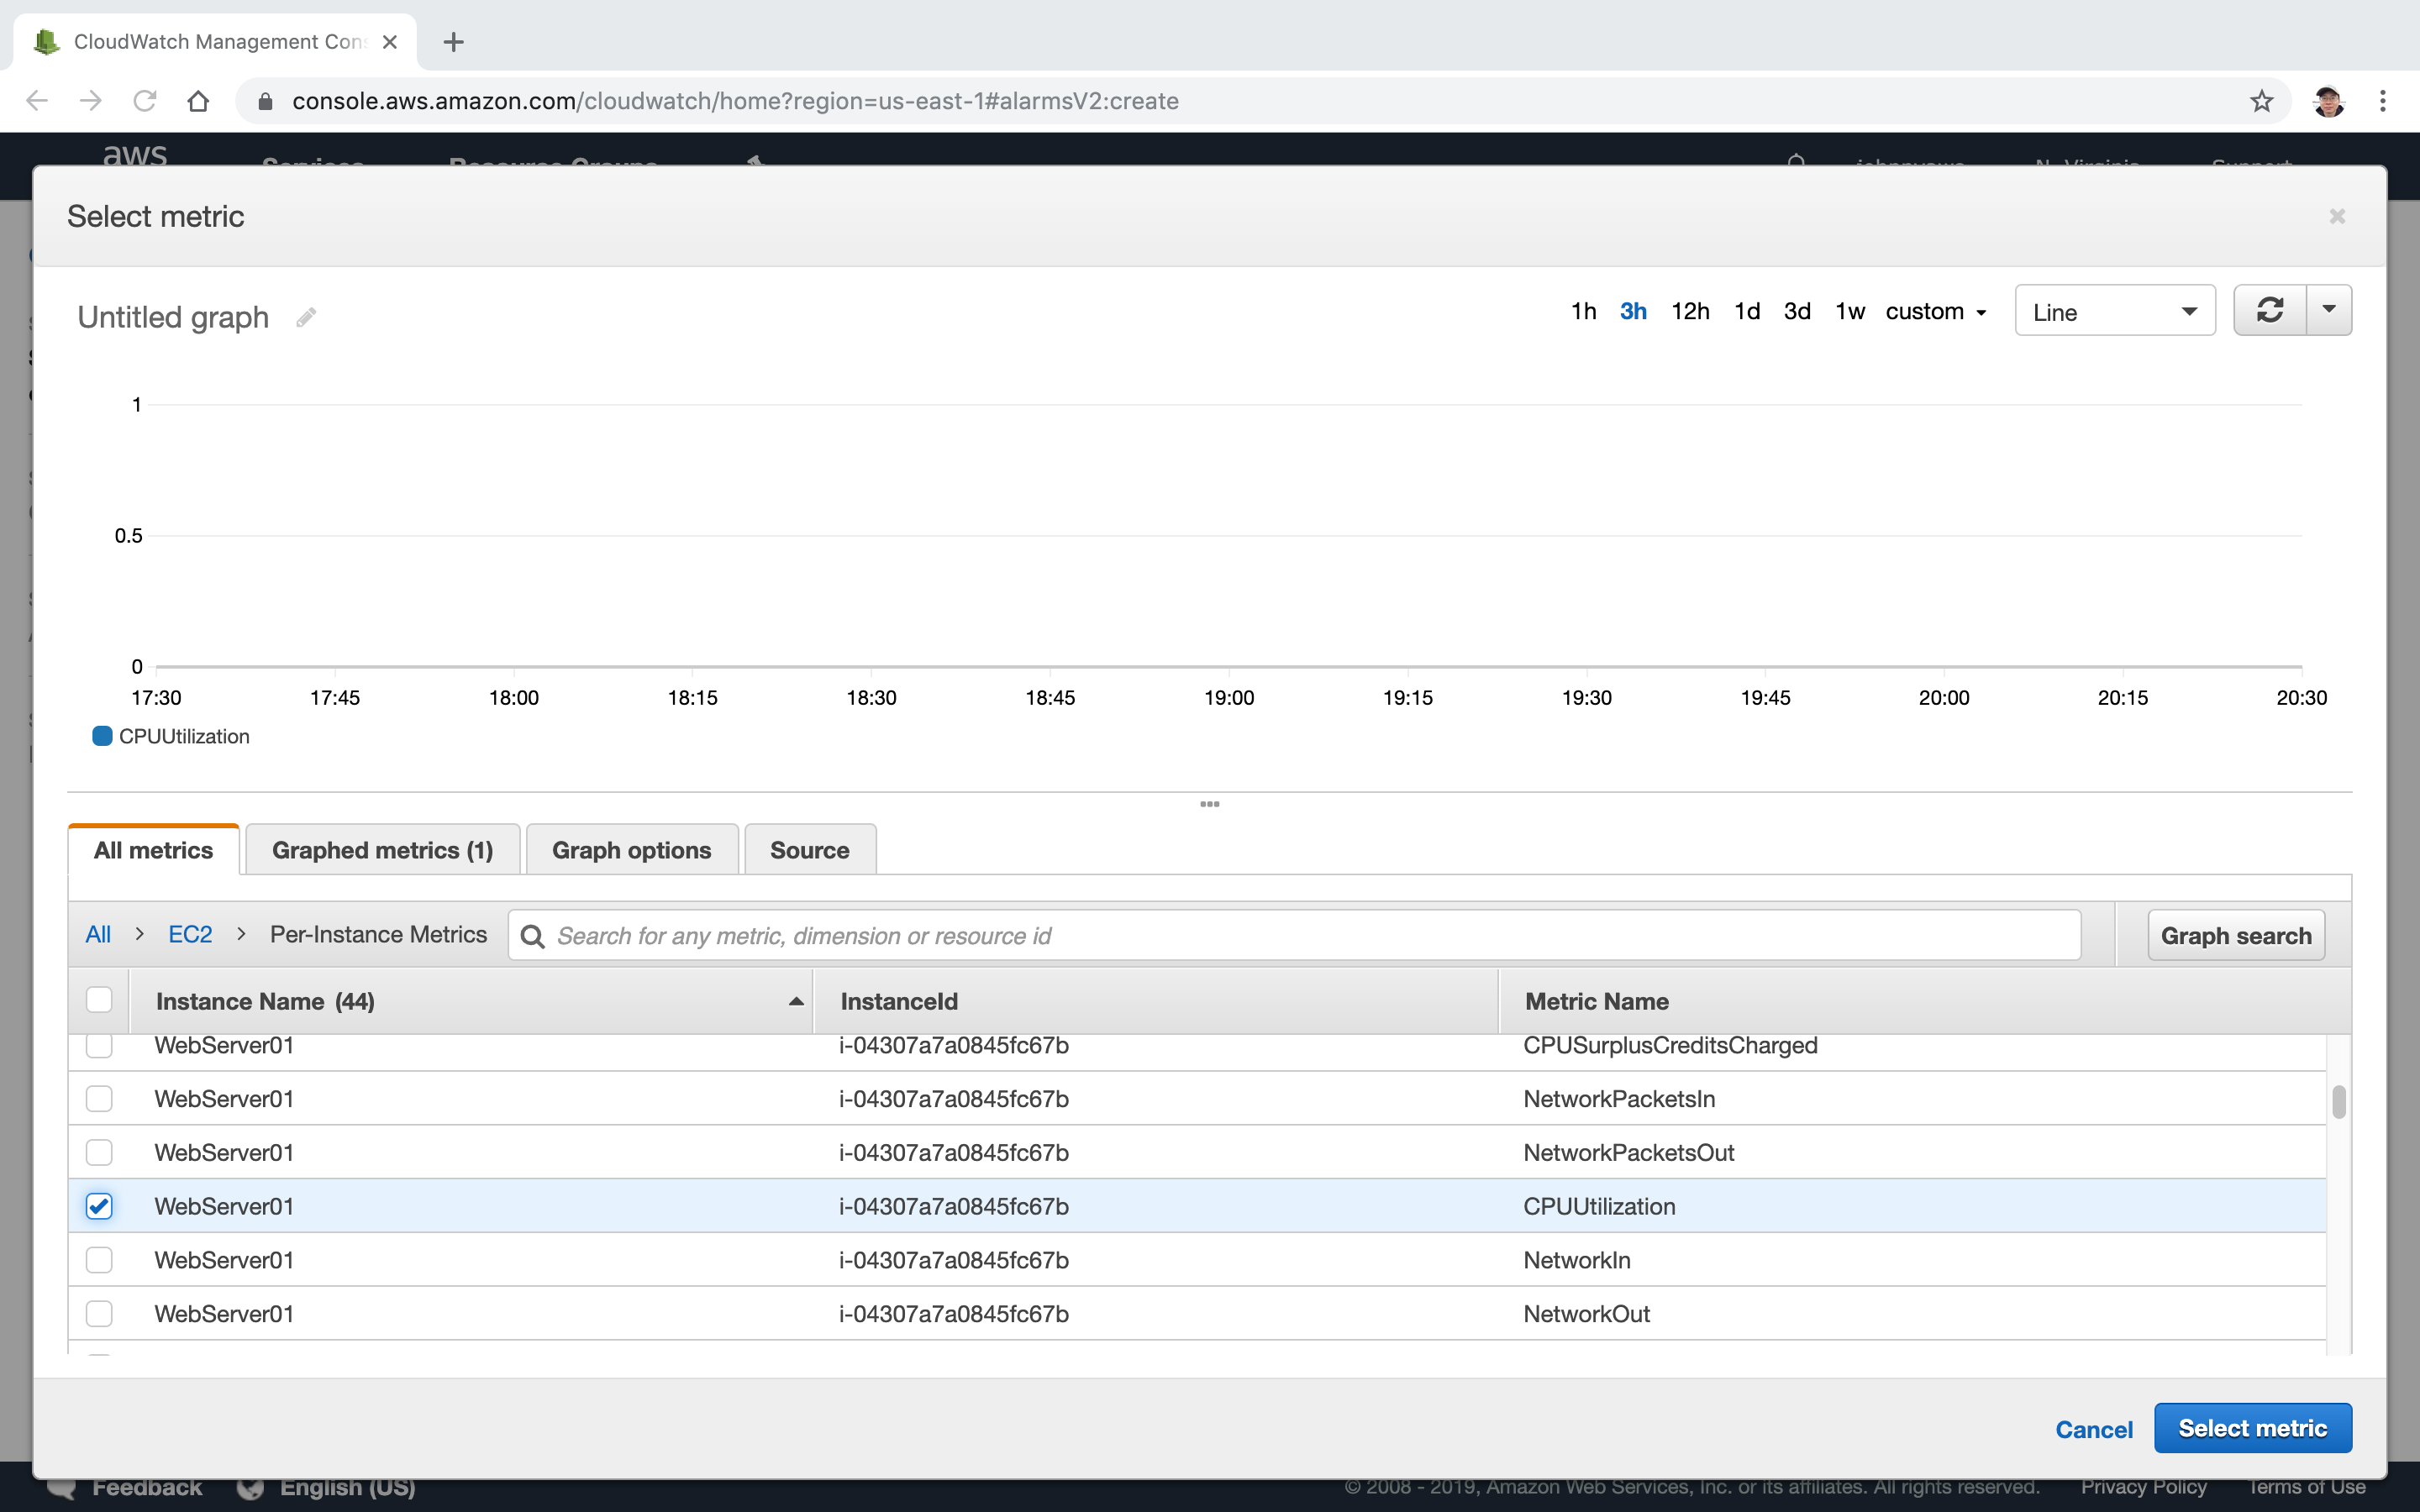Screen dimensions: 2420x1512
Task: Open the browser home page icon
Action: point(198,101)
